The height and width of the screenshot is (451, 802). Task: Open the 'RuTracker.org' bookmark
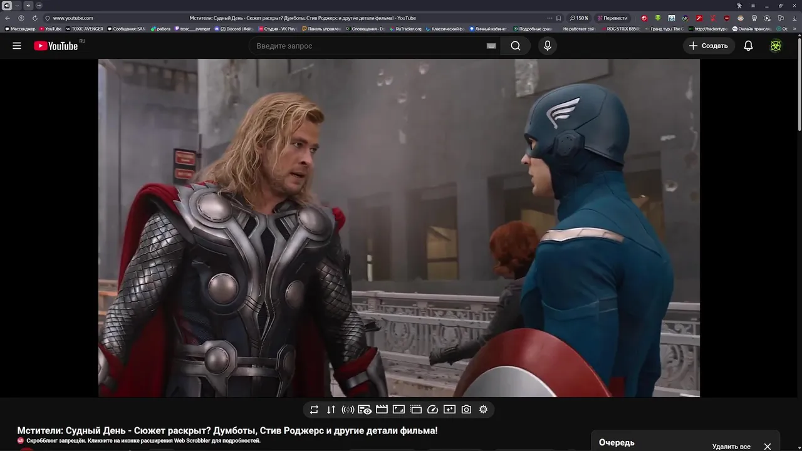(x=405, y=29)
